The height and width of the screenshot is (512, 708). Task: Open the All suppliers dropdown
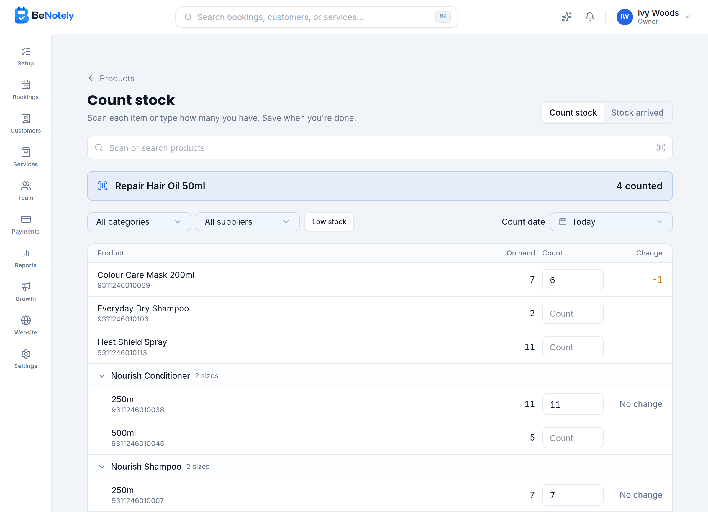click(x=248, y=222)
